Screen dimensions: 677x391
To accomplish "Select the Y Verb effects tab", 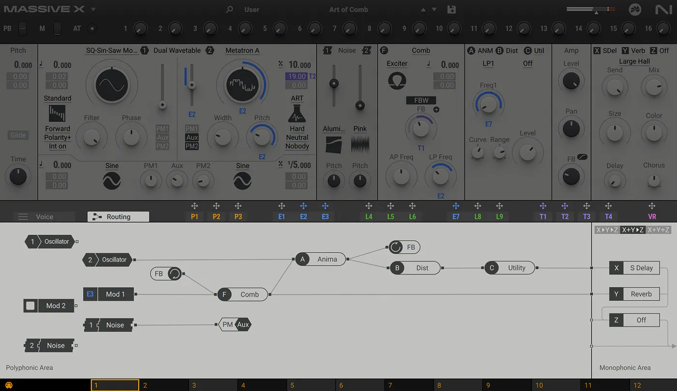I will point(633,50).
